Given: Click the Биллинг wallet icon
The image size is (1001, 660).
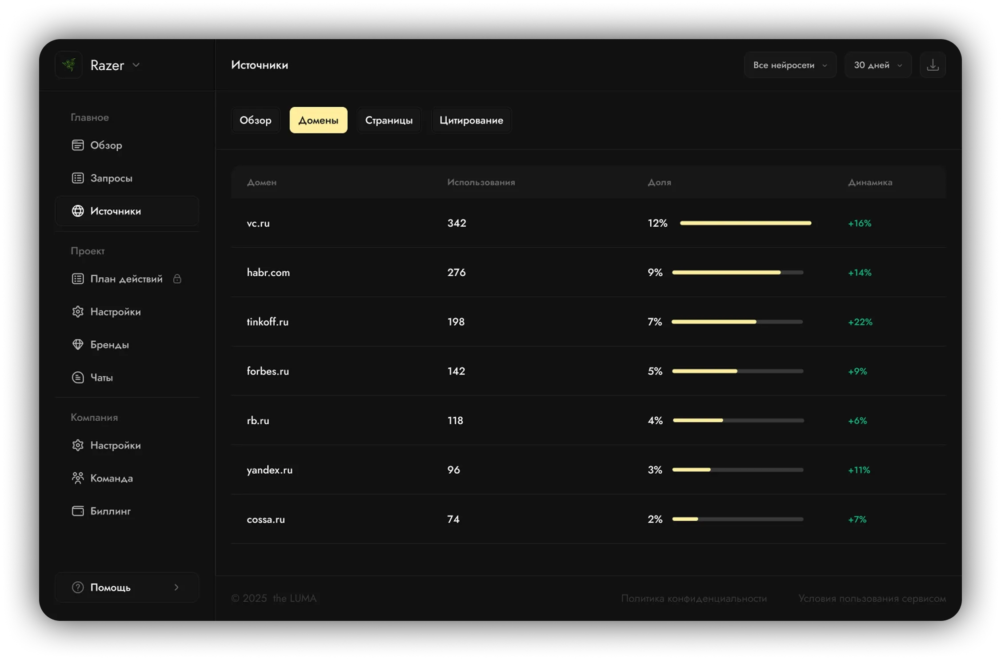Looking at the screenshot, I should coord(78,511).
